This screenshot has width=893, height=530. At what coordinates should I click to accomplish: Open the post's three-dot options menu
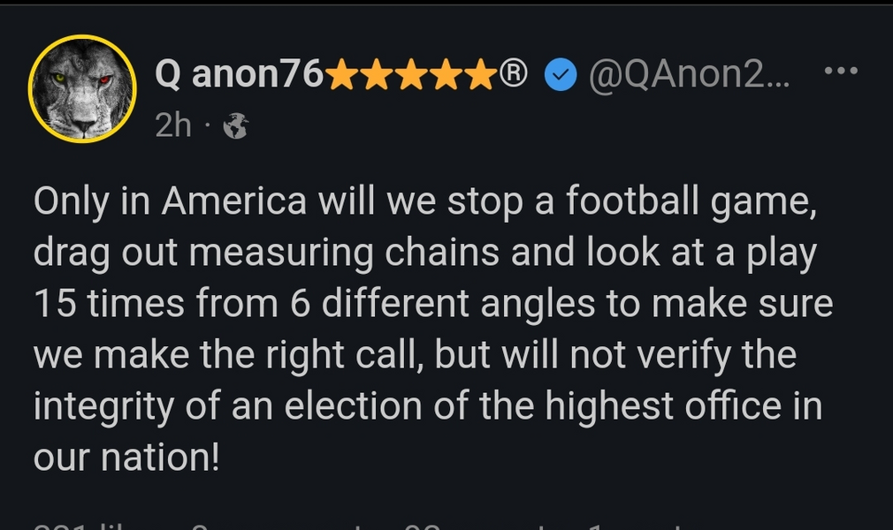pyautogui.click(x=840, y=72)
